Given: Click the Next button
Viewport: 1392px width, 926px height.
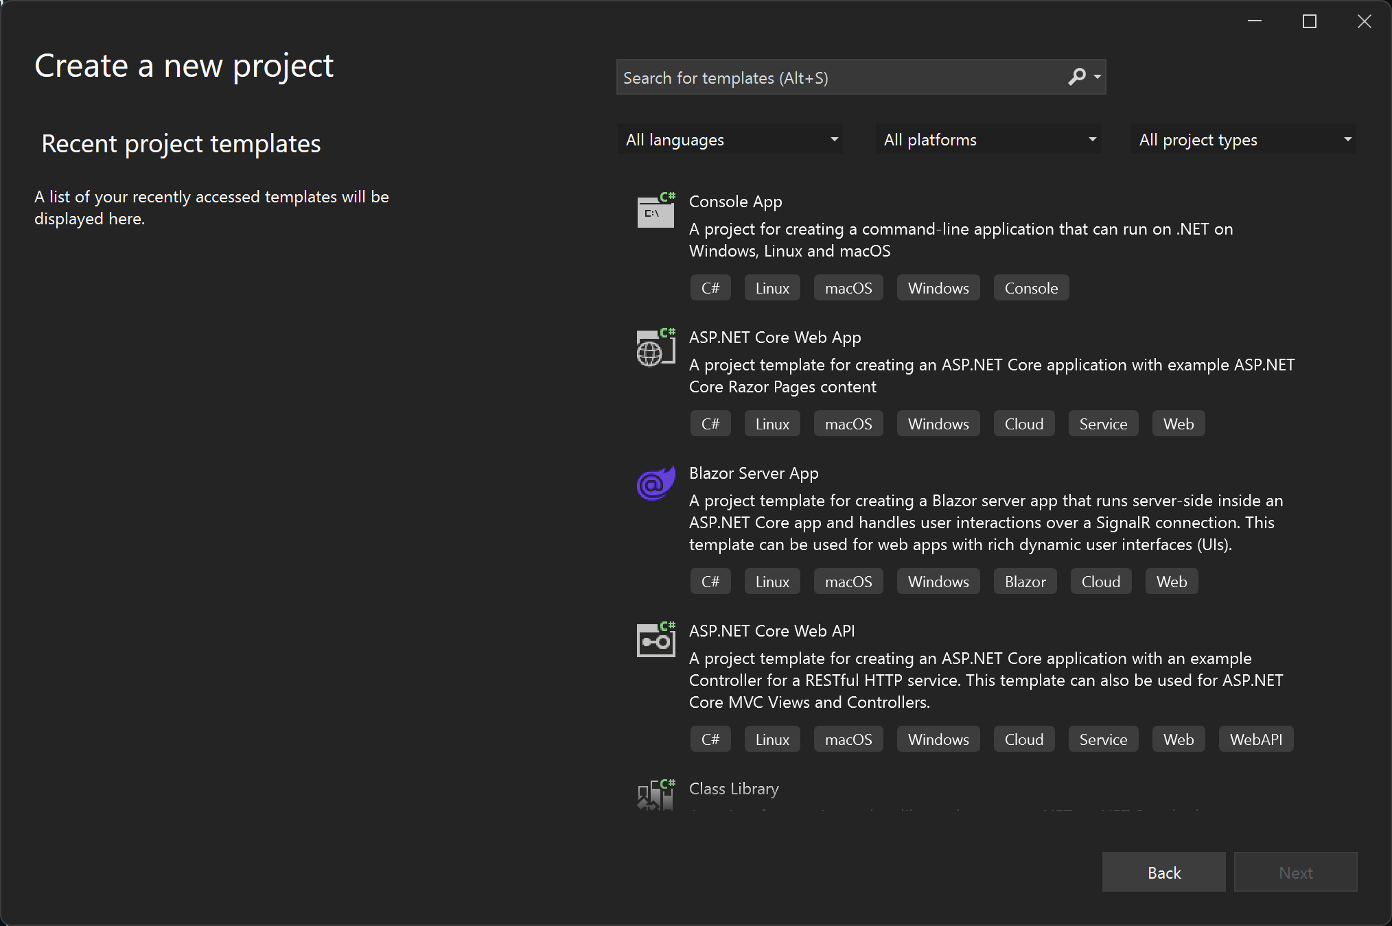Looking at the screenshot, I should [x=1295, y=872].
